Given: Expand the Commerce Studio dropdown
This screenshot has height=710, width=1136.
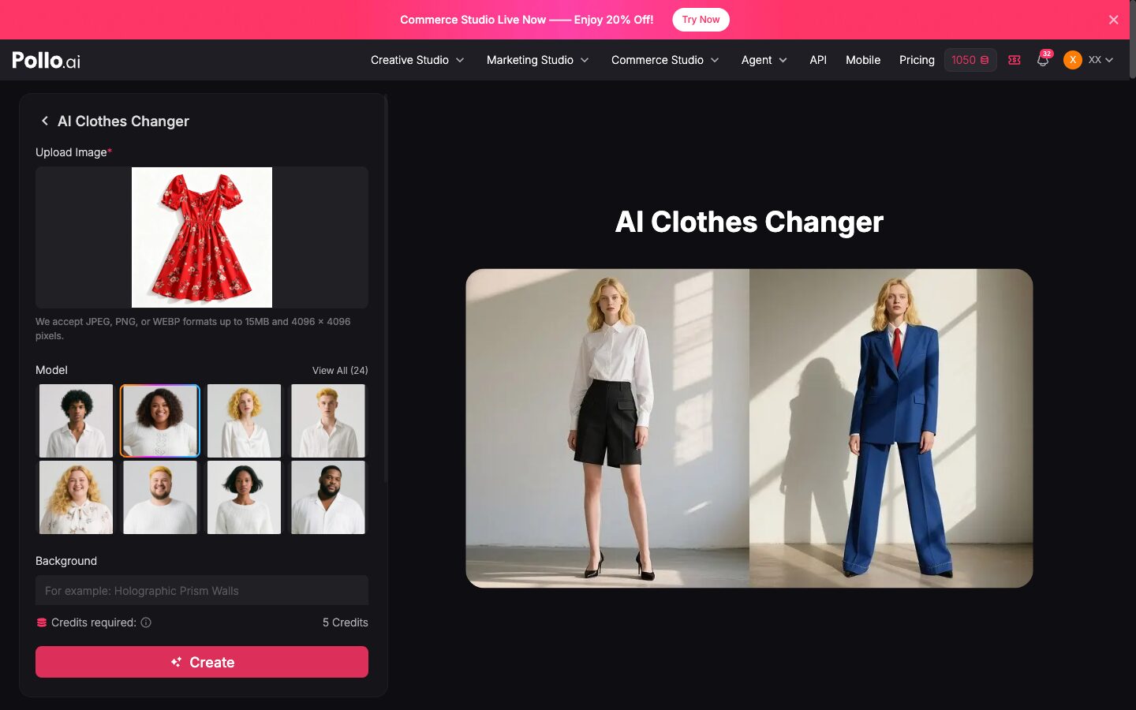Looking at the screenshot, I should pyautogui.click(x=665, y=60).
